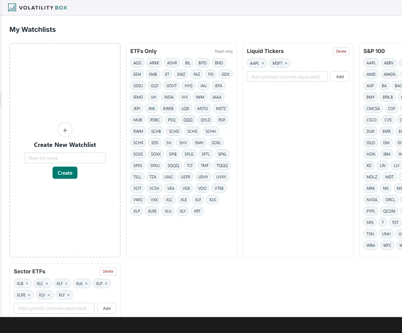
Task: Focus the New list name field
Action: pos(65,158)
